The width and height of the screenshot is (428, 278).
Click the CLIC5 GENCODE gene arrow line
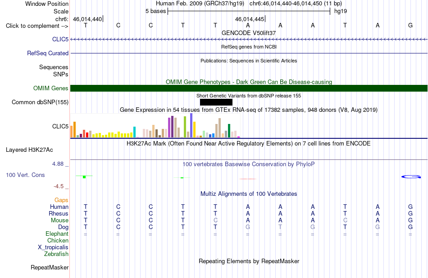tap(249, 40)
